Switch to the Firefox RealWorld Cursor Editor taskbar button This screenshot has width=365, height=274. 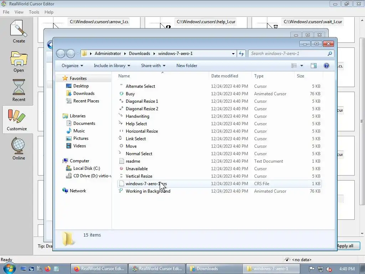pos(99,269)
